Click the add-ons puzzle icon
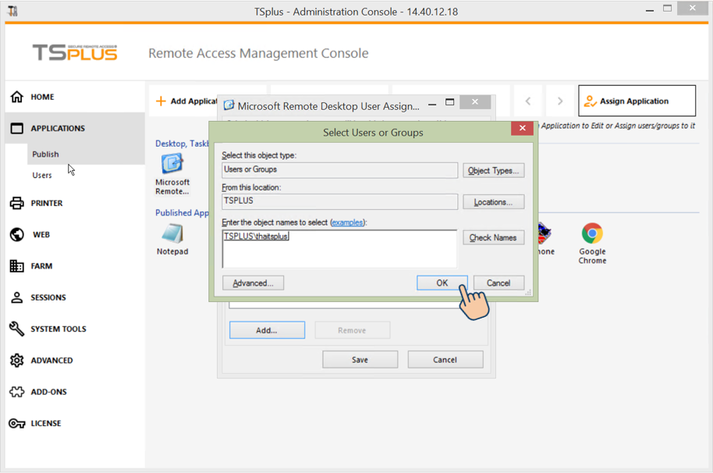The height and width of the screenshot is (473, 713). tap(17, 392)
